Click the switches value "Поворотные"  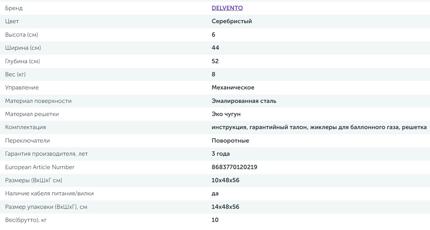[230, 141]
